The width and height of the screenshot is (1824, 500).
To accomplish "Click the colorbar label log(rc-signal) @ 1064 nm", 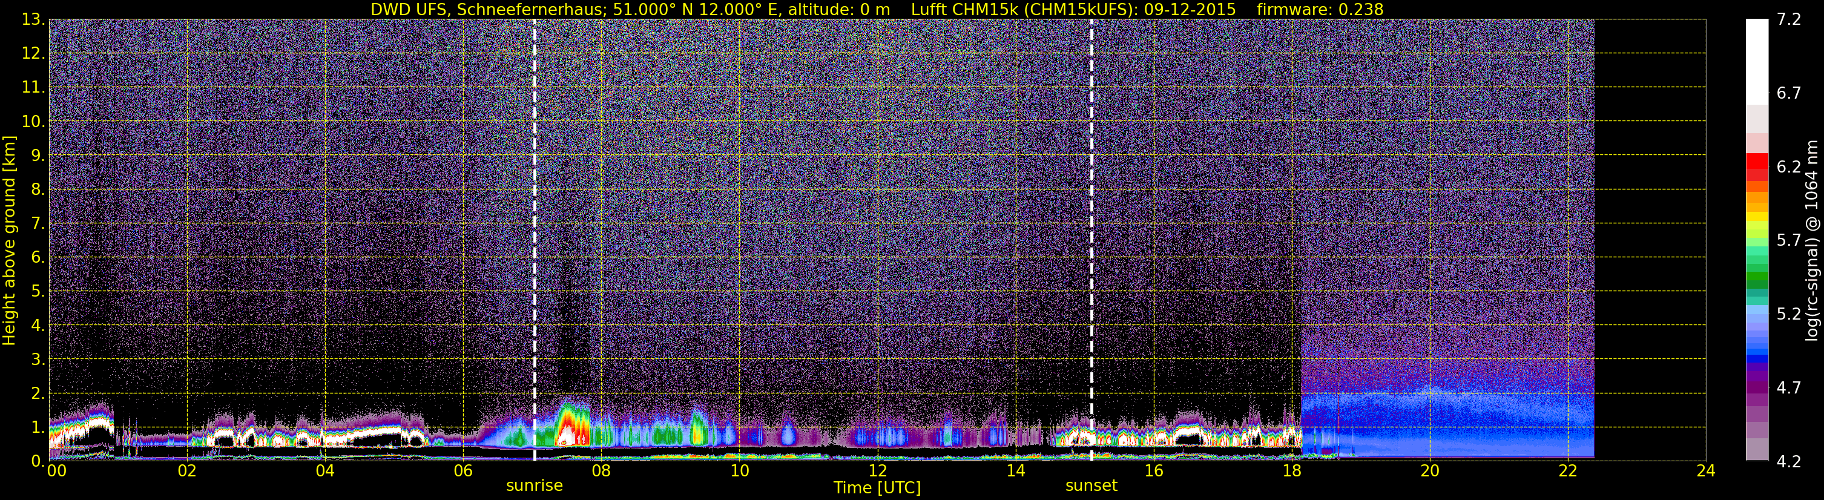I will pos(1811,240).
